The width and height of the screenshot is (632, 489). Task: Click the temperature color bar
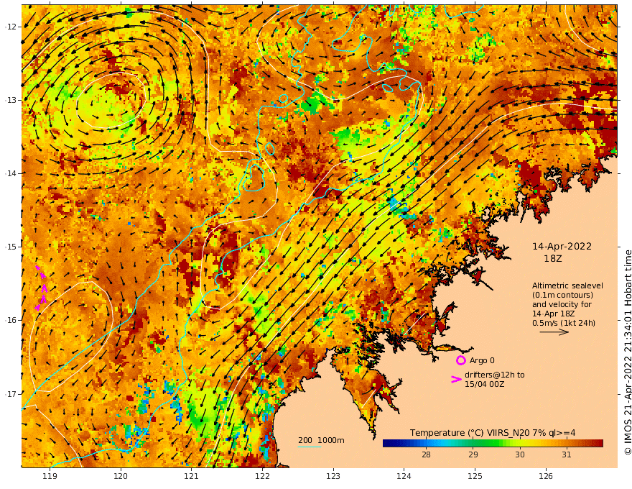pos(493,444)
